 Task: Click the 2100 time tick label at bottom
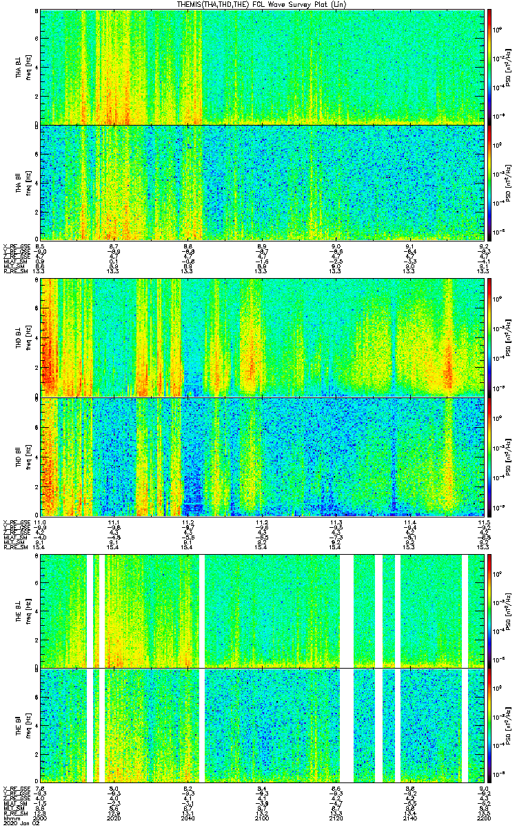(x=262, y=818)
